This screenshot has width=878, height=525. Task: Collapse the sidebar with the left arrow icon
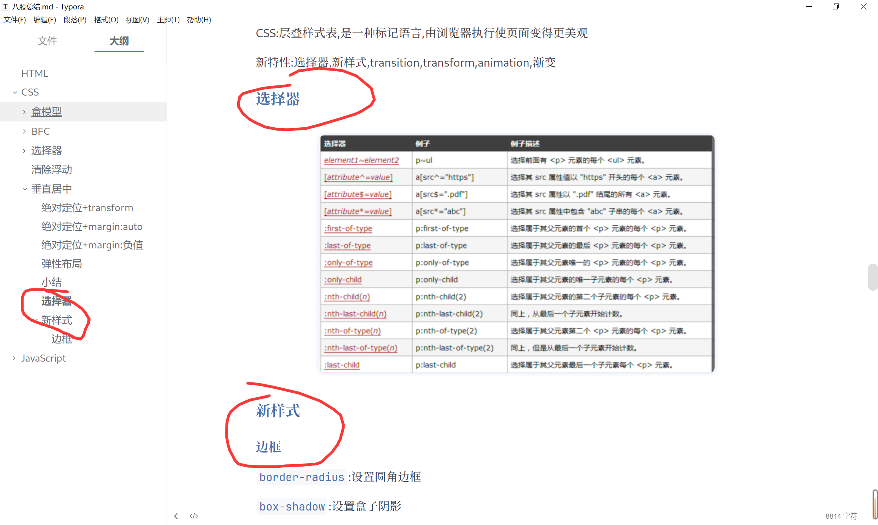[x=176, y=516]
